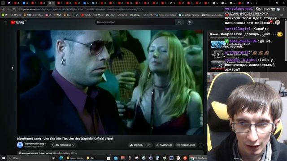Screen dimensions: 287x161
Task: Open Microsoft Store on taskbar
Action: (109, 158)
